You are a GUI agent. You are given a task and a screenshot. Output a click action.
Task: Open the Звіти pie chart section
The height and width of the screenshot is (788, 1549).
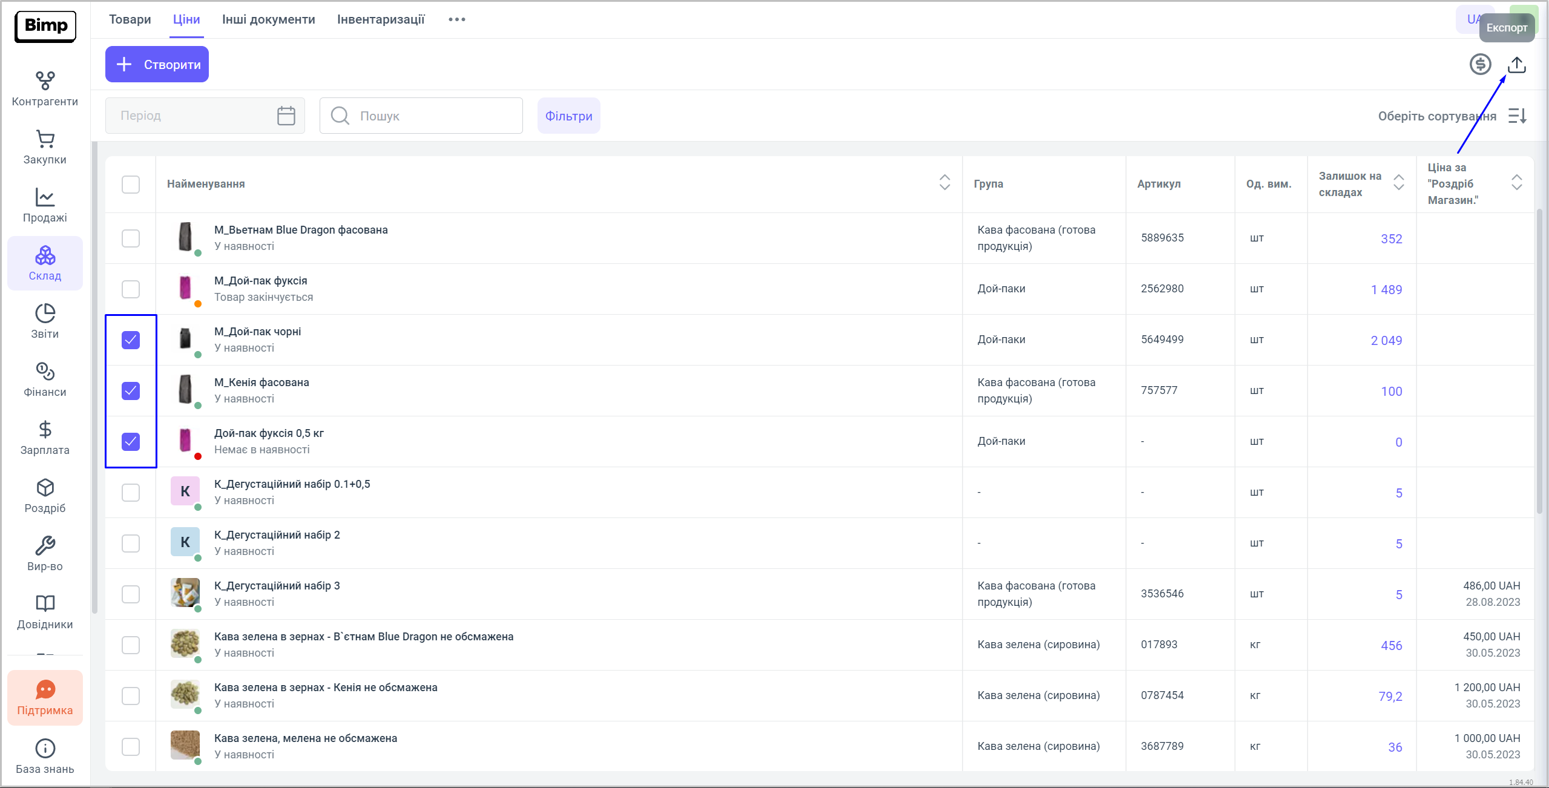pyautogui.click(x=45, y=321)
